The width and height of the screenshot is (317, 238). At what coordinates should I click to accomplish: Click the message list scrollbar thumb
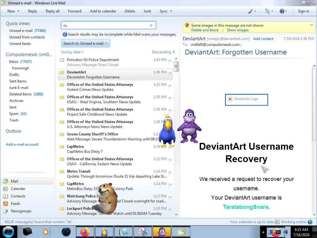[176, 66]
